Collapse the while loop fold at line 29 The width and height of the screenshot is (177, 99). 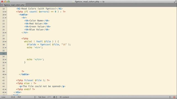[6, 42]
